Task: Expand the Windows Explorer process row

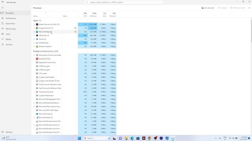Action: tap(34, 47)
